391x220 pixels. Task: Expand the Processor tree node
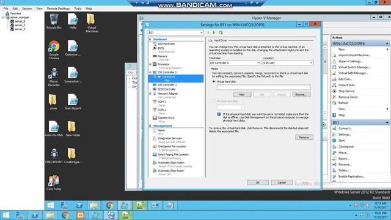150,64
